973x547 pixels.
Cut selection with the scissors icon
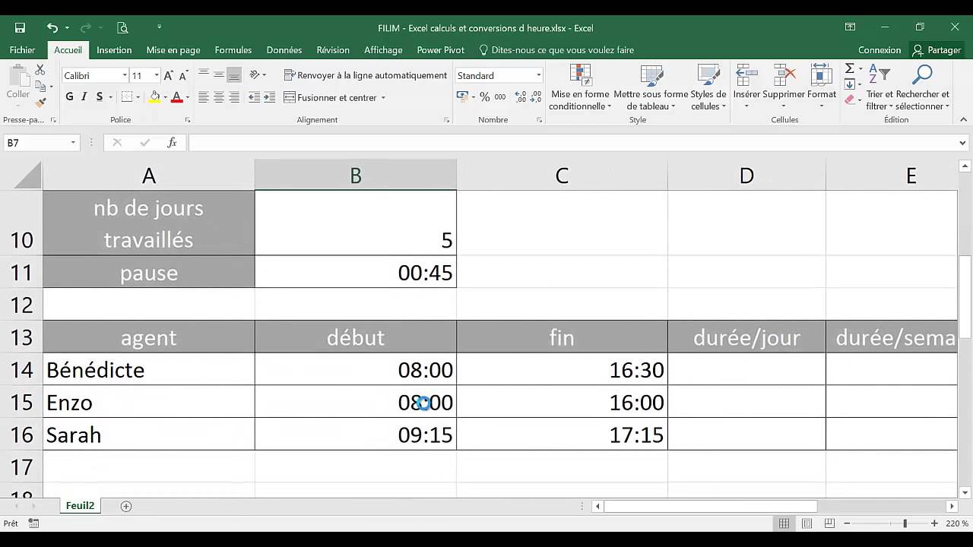pos(40,71)
